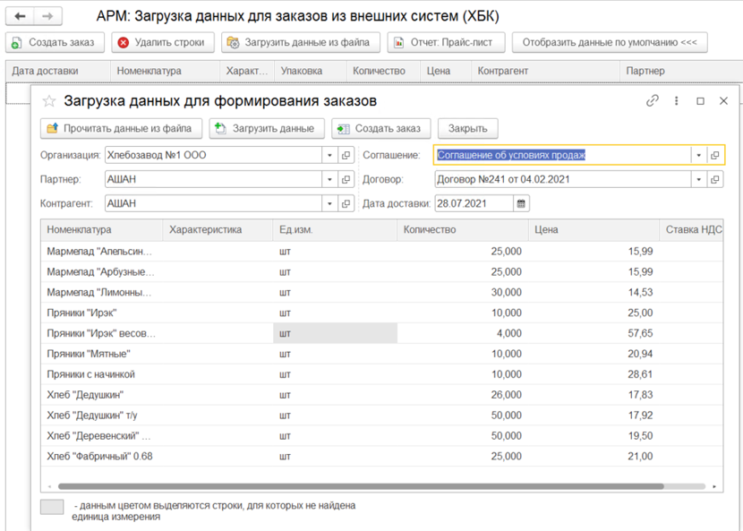Expand the Соглашение dropdown list
The image size is (743, 531).
click(697, 155)
